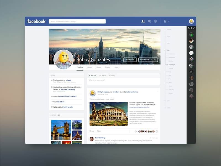The width and height of the screenshot is (221, 166).
Task: Open globe notifications icon in header
Action: pyautogui.click(x=156, y=21)
